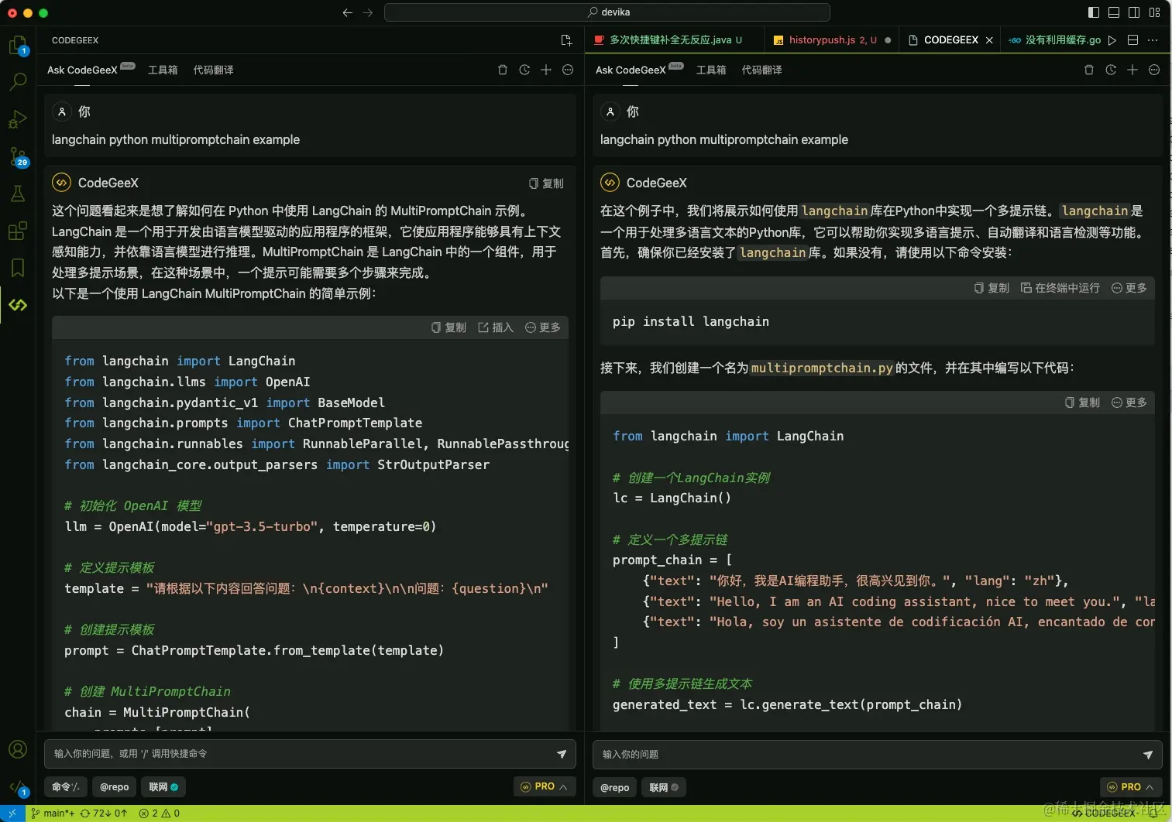This screenshot has height=822, width=1172.
Task: Split the editor layout
Action: click(1132, 40)
